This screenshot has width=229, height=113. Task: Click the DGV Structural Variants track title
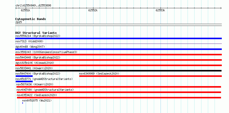coord(36,33)
